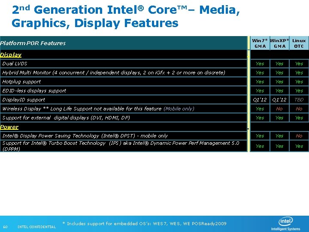This screenshot has width=309, height=232.
Task: Click the Intel logo in the footer
Action: tap(285, 222)
